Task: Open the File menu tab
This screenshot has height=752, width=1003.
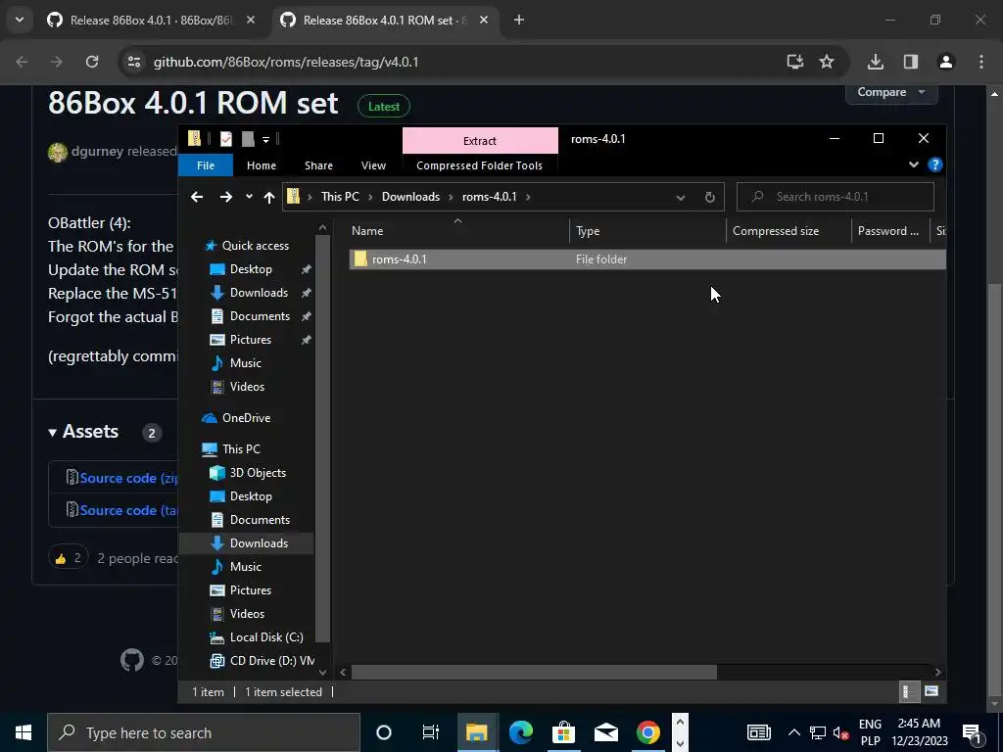Action: (x=206, y=165)
